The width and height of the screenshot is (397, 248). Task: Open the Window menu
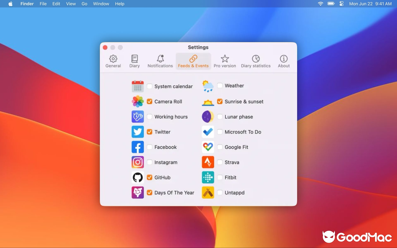(101, 4)
